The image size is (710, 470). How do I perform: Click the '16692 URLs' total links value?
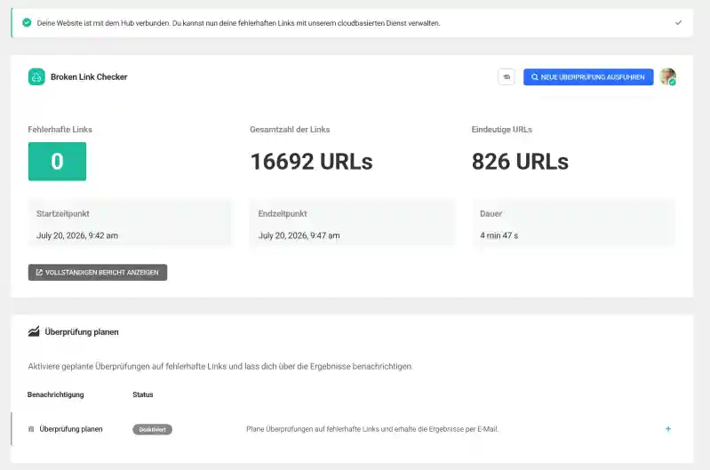click(x=312, y=162)
